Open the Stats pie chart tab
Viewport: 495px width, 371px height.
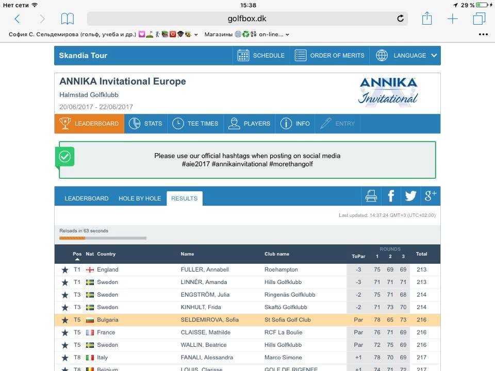pos(145,124)
